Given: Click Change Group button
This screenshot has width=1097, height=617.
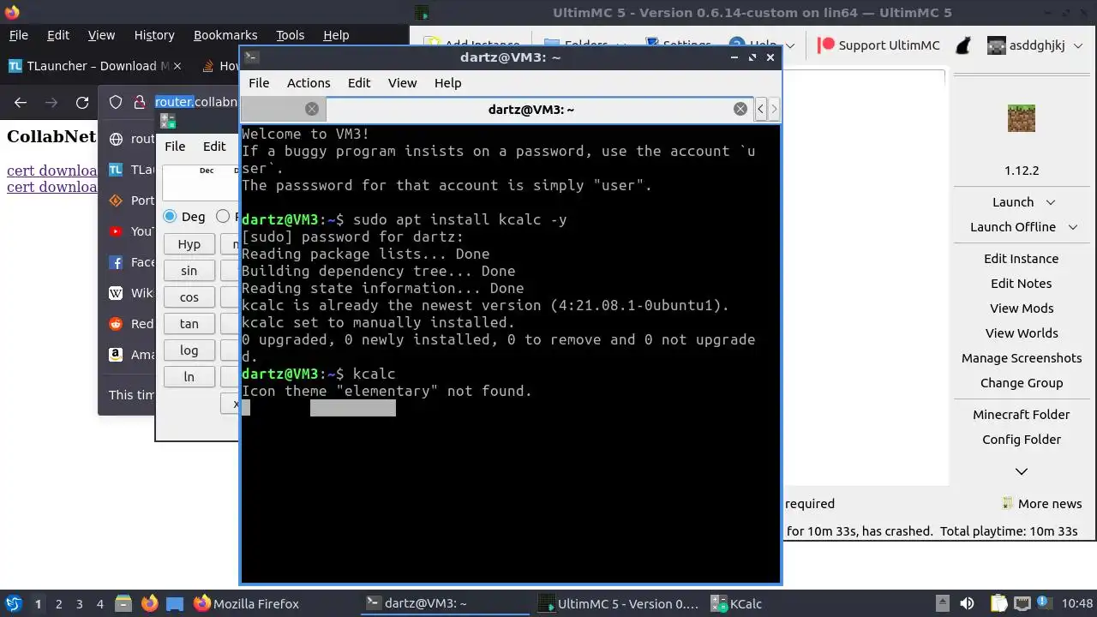Looking at the screenshot, I should [1022, 383].
